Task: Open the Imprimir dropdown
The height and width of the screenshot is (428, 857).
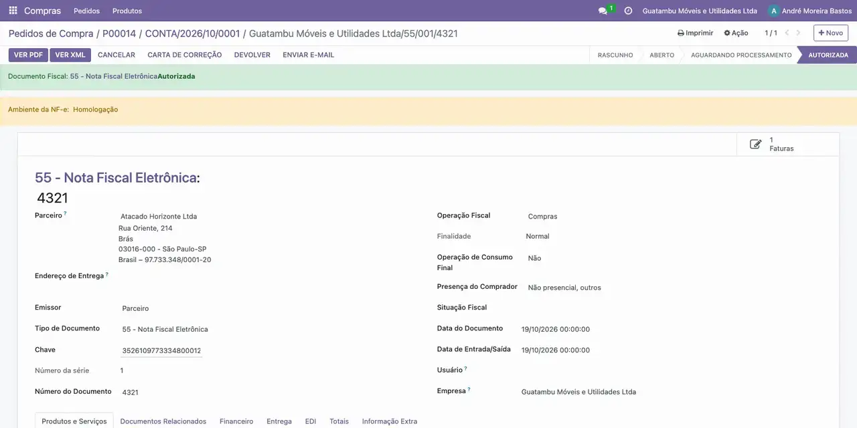Action: click(695, 33)
